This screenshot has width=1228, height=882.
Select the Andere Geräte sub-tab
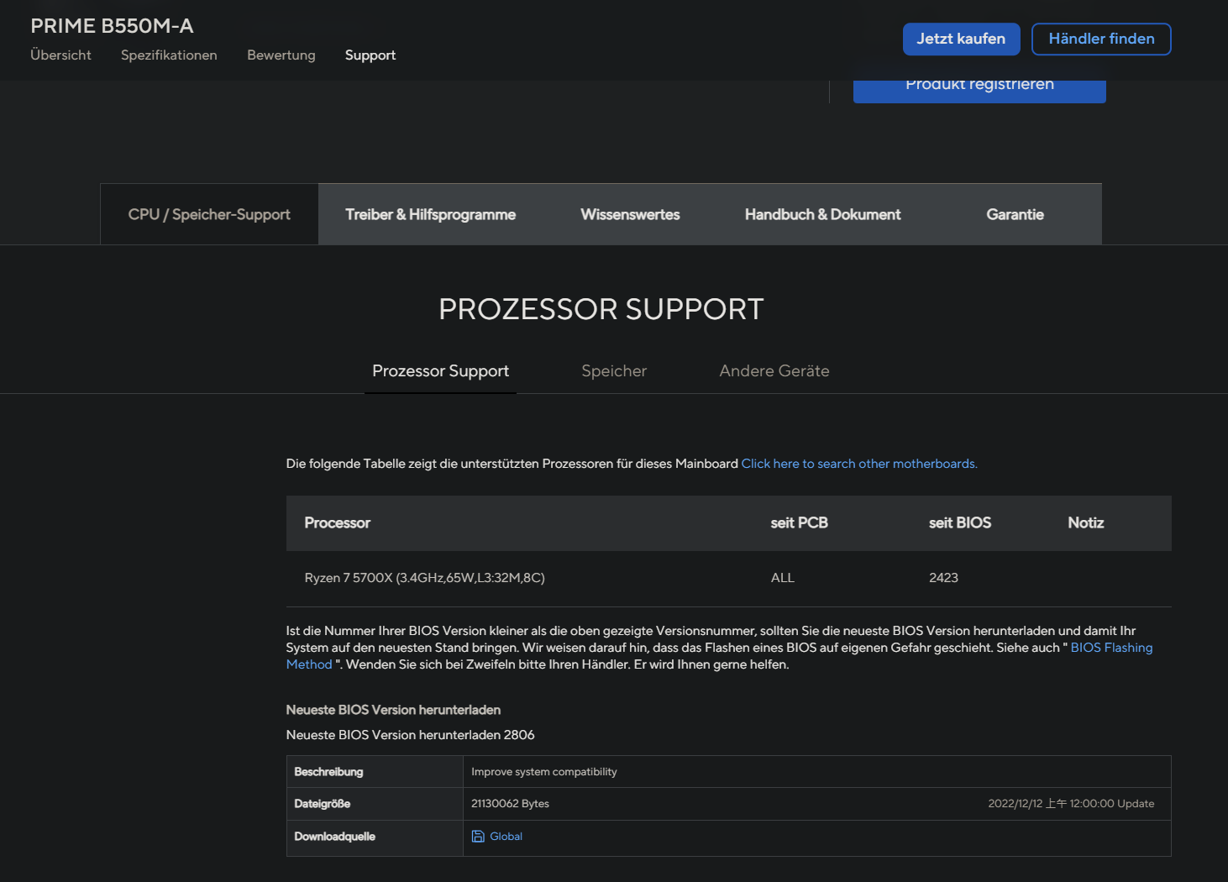774,371
